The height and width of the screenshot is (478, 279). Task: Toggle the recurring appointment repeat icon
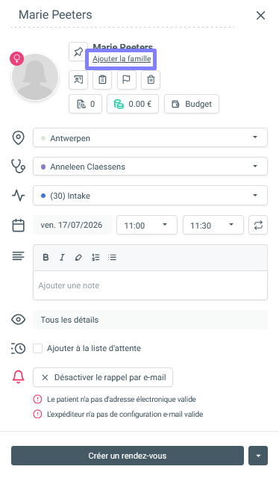[x=258, y=225]
